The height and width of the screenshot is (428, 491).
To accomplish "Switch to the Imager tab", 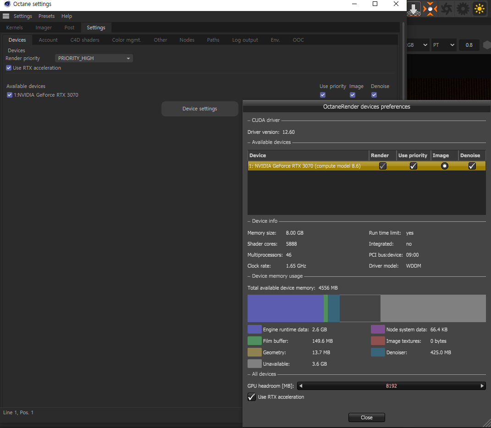I will [x=44, y=27].
